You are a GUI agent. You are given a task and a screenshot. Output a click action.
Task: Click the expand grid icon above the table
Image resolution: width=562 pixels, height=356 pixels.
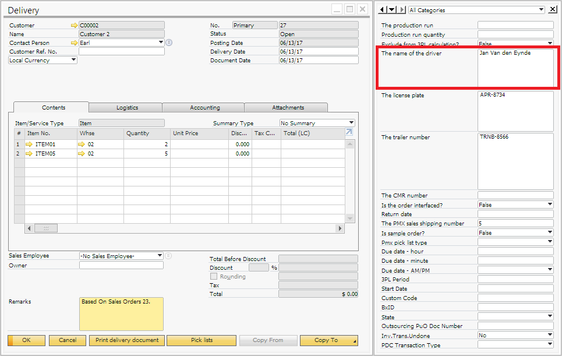[x=349, y=133]
